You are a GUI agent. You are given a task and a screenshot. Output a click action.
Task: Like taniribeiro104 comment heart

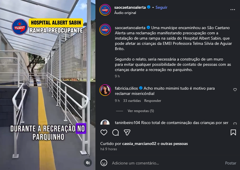click(235, 123)
